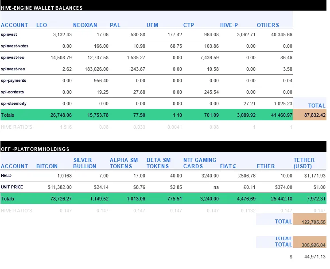Click the spinvest-leo CTP value 7,439.59

click(210, 58)
